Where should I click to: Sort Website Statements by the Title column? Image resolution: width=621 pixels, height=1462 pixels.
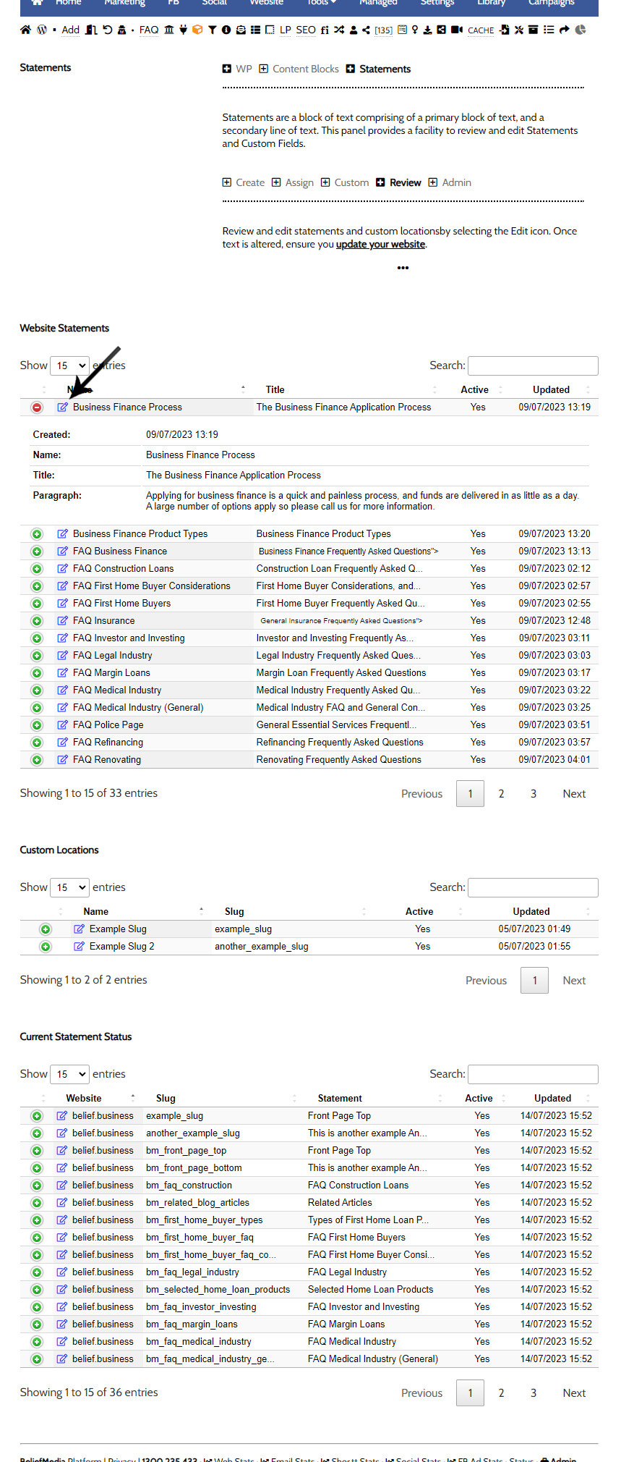275,389
